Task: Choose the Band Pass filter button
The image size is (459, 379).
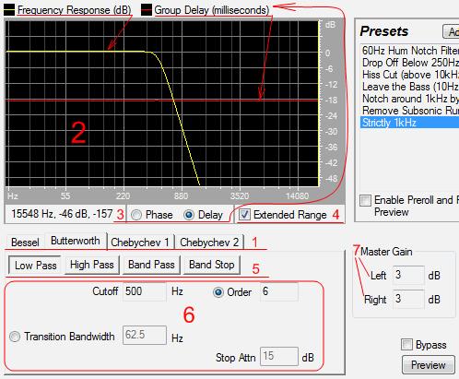Action: click(151, 265)
